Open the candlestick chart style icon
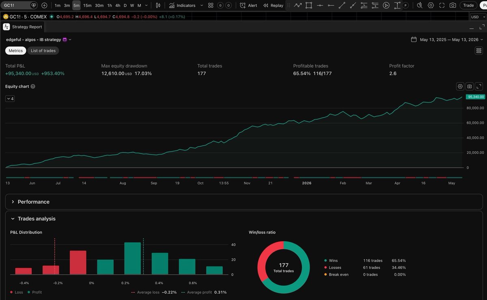487x300 pixels. (158, 5)
